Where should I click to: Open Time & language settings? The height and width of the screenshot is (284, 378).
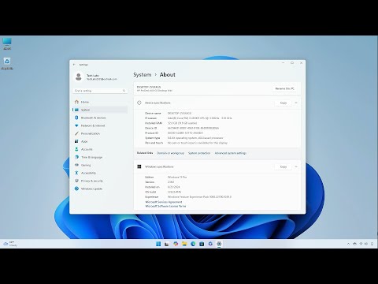[x=100, y=157]
